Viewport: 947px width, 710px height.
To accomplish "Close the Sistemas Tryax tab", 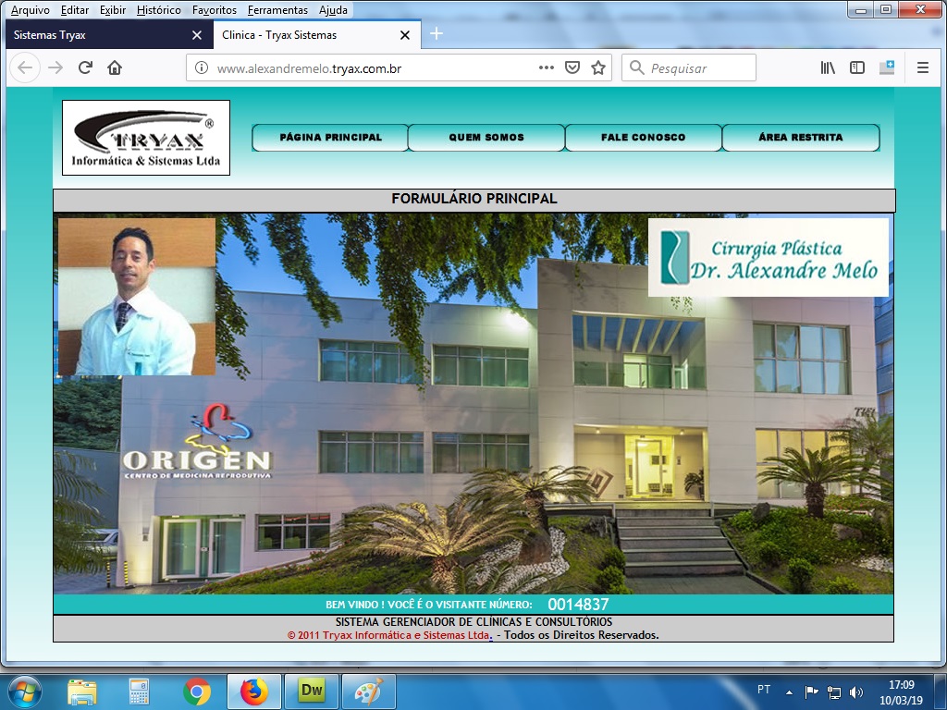I will [x=196, y=35].
